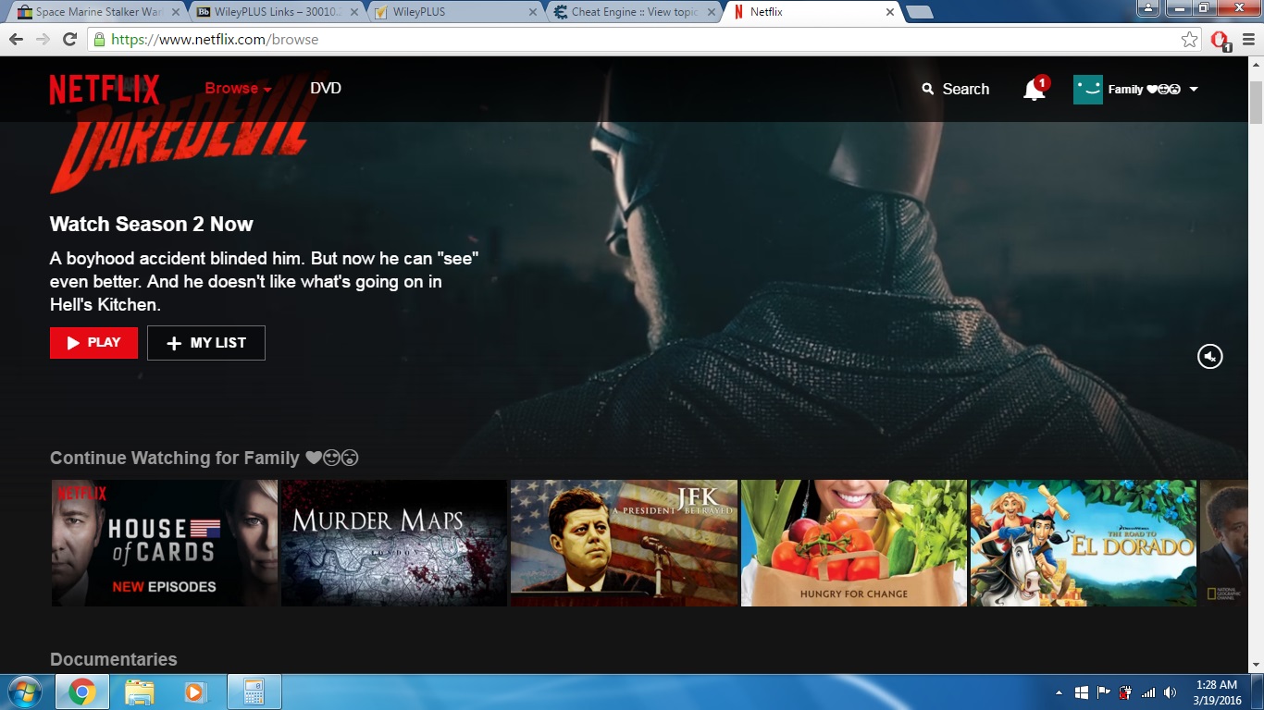Toggle the billboard trailer mute button
Viewport: 1264px width, 710px height.
click(1209, 356)
